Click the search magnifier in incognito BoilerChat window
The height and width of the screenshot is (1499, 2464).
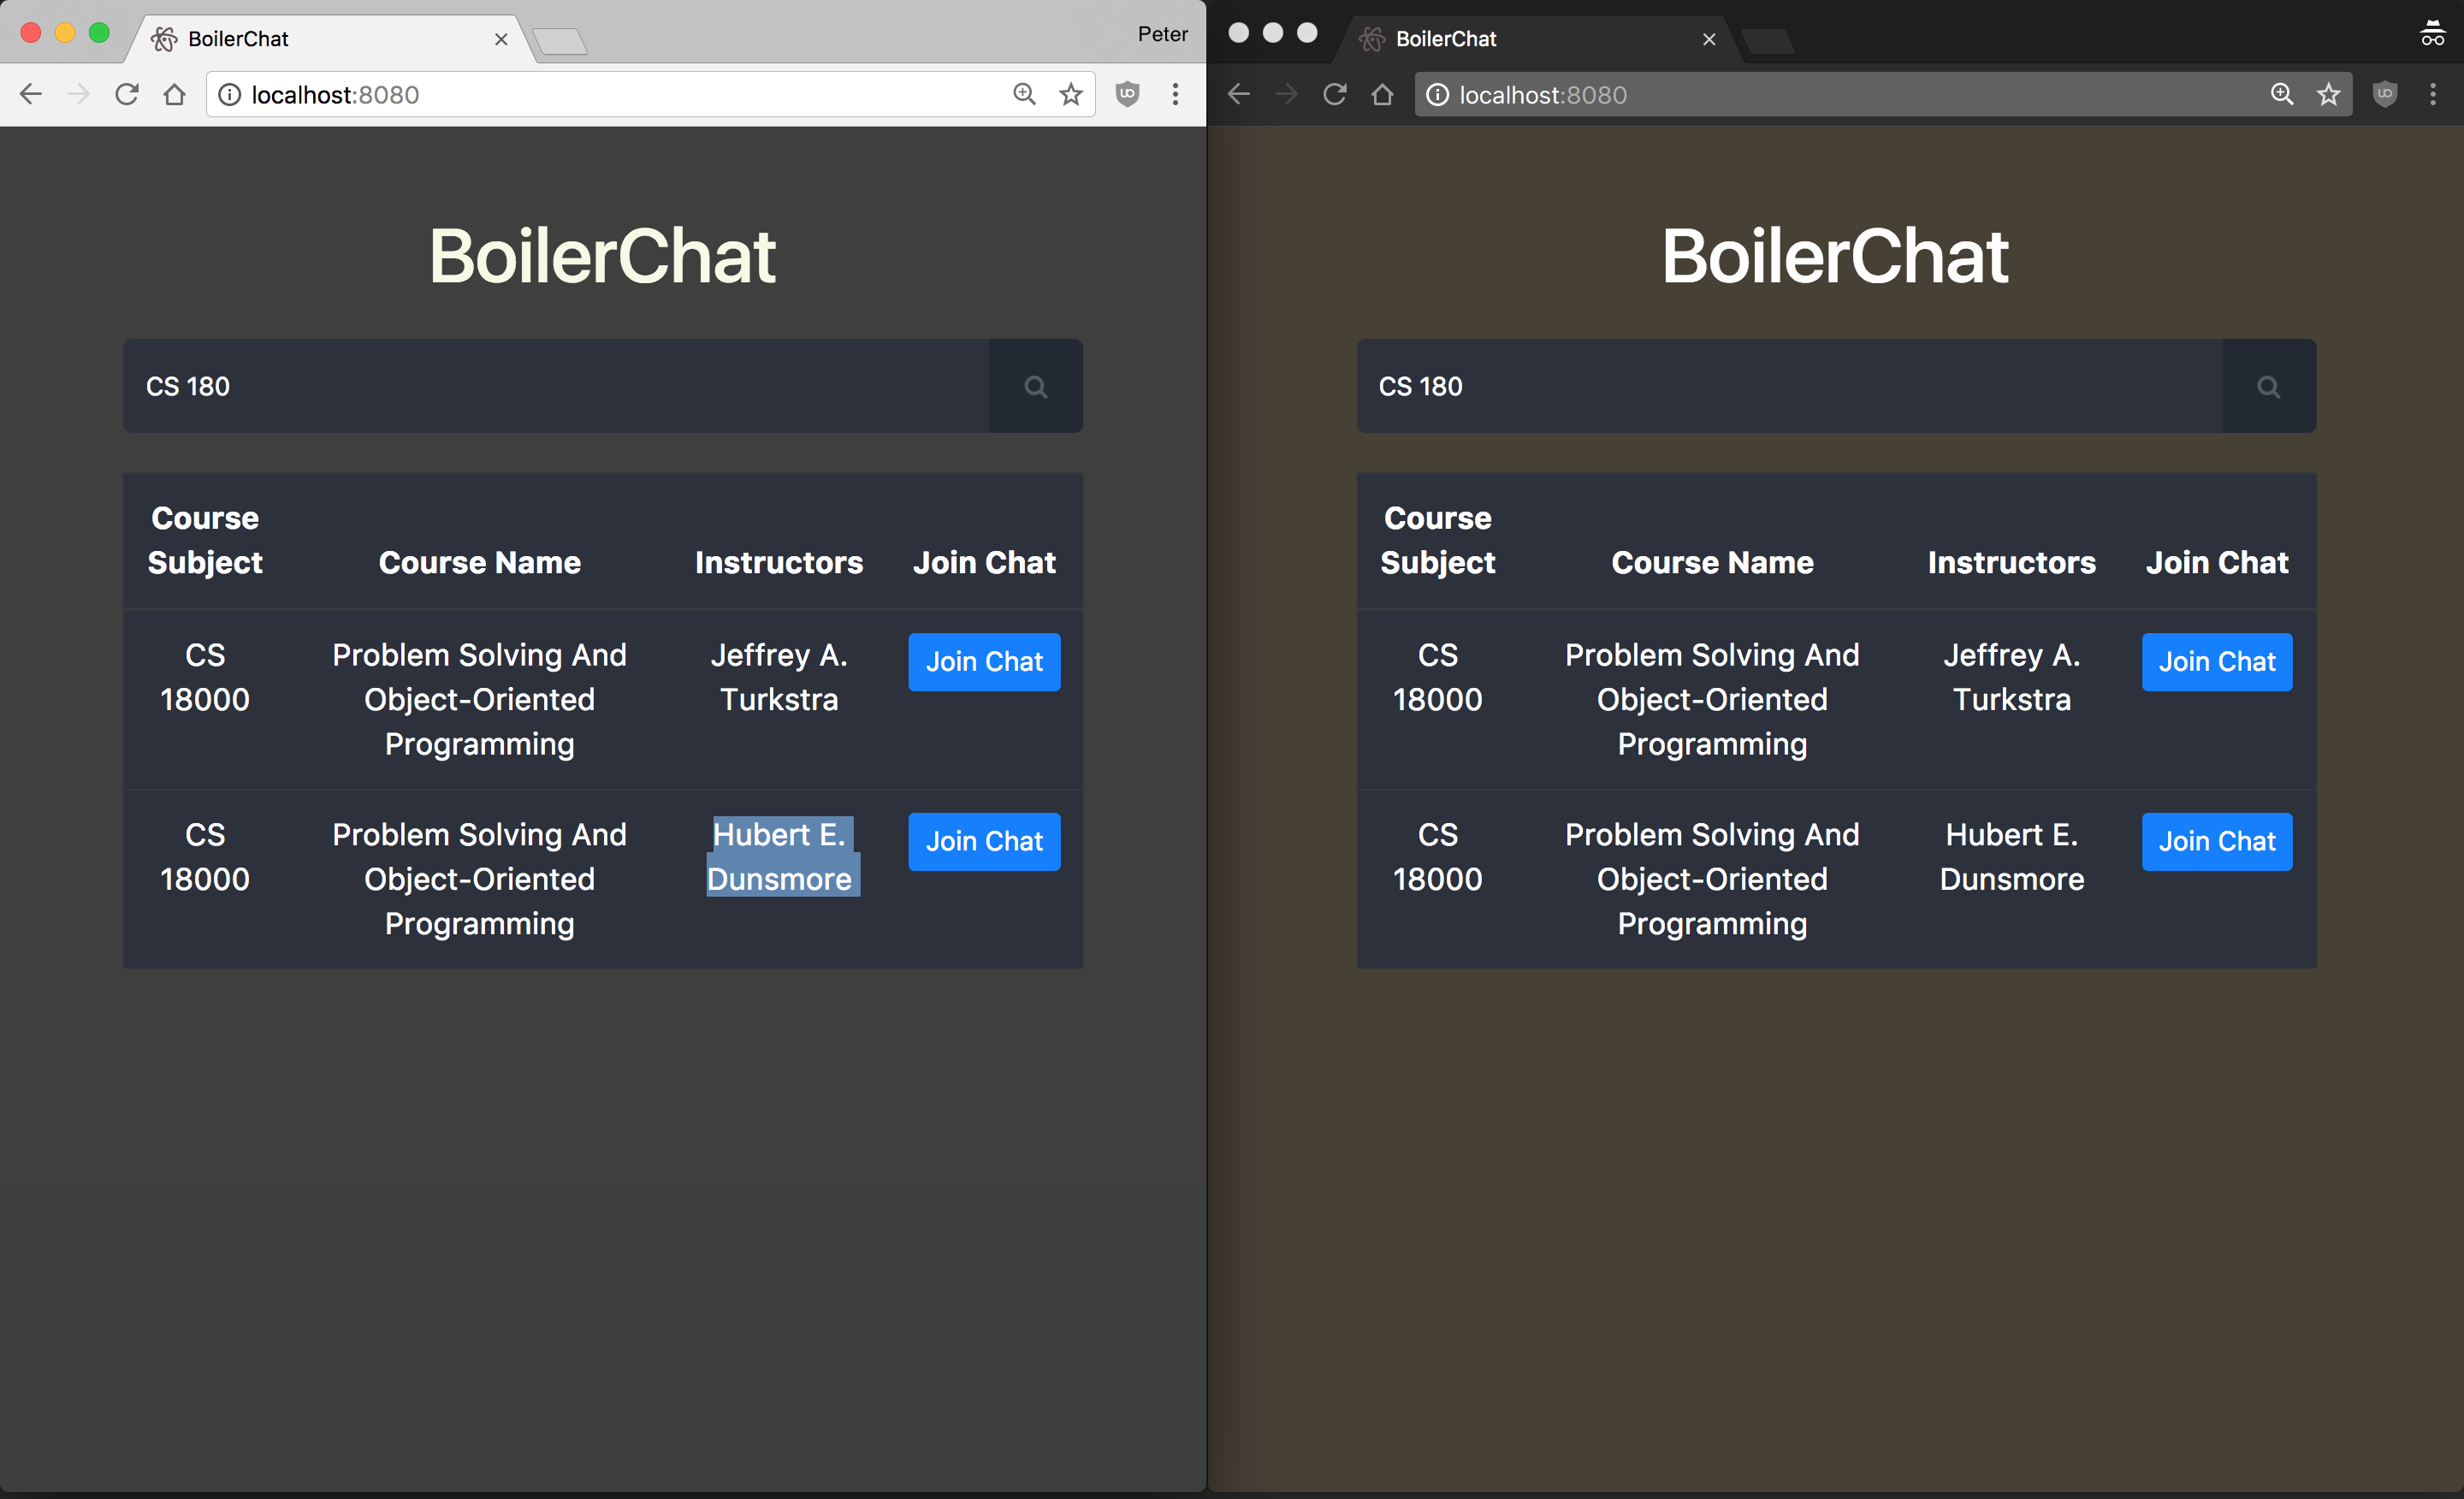[x=2268, y=387]
